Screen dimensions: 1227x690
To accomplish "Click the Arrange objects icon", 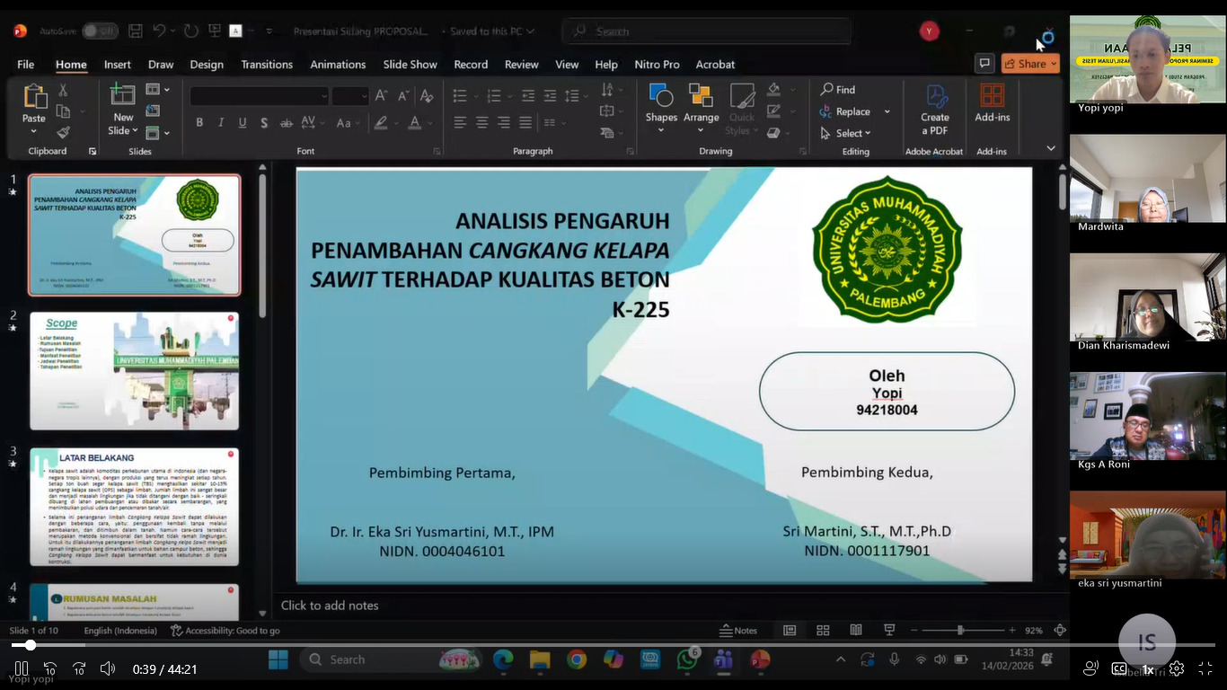I will [x=701, y=106].
